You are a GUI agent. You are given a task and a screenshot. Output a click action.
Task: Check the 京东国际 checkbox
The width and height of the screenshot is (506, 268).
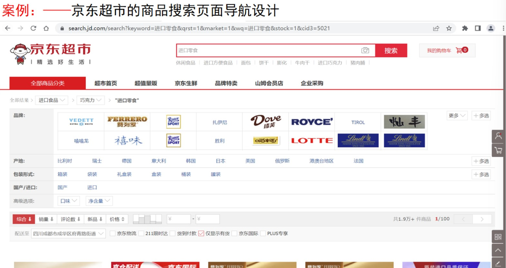[x=234, y=234]
